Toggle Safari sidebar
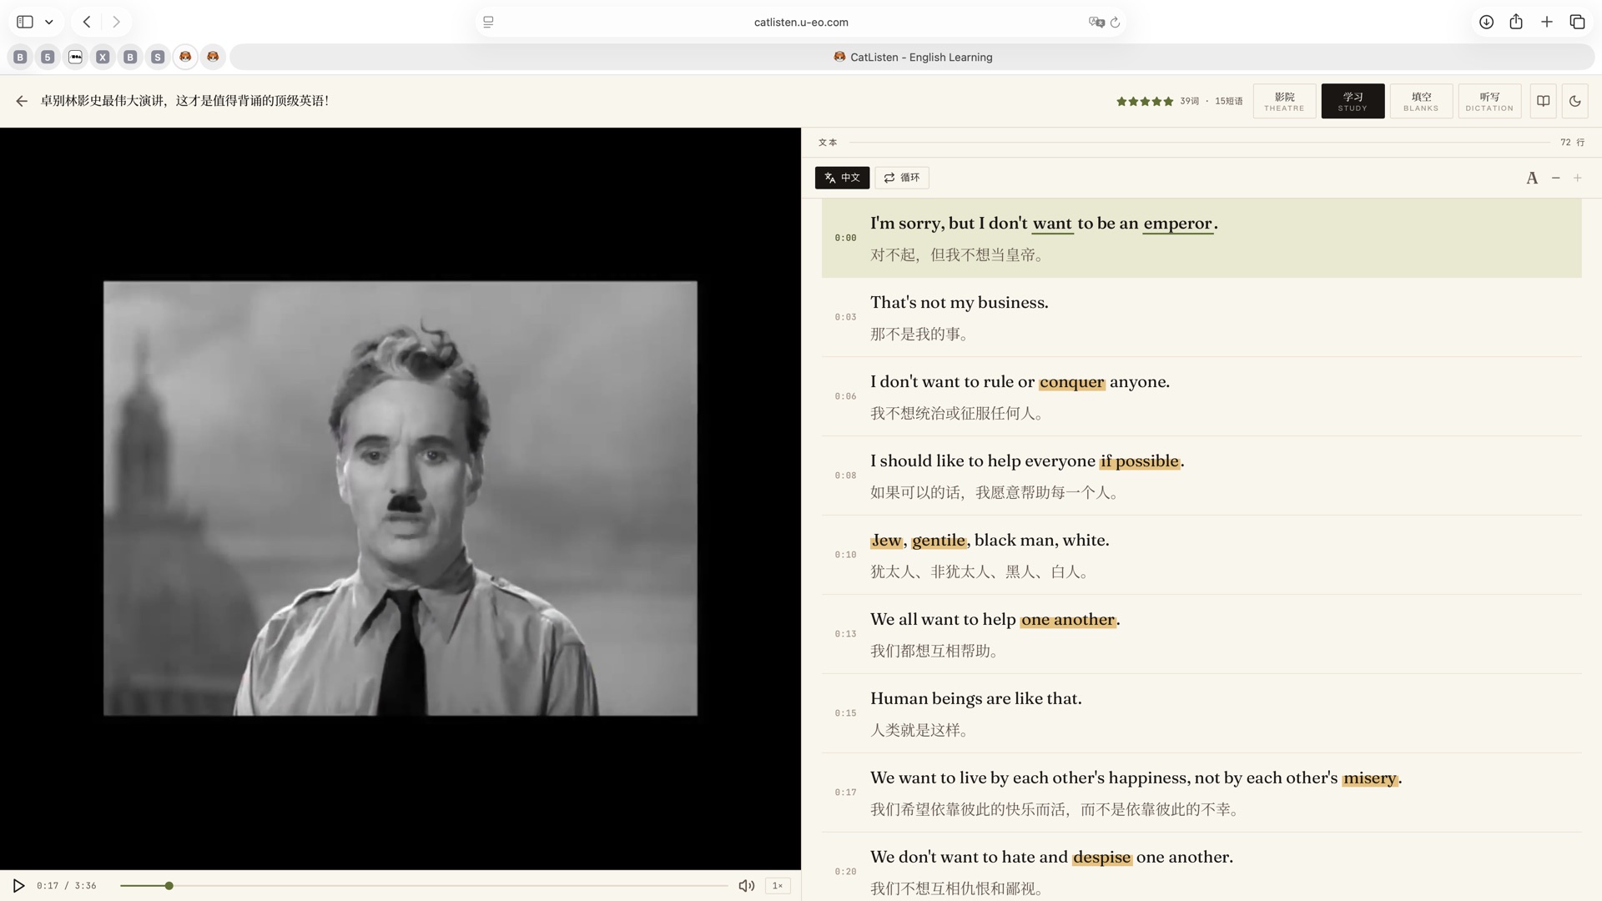 click(x=25, y=22)
